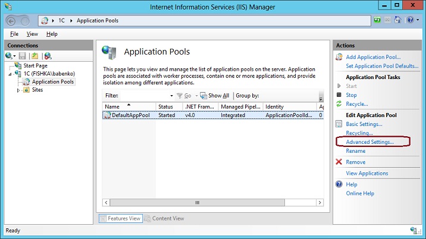
Task: Click the 'Started' status cell
Action: pyautogui.click(x=167, y=115)
